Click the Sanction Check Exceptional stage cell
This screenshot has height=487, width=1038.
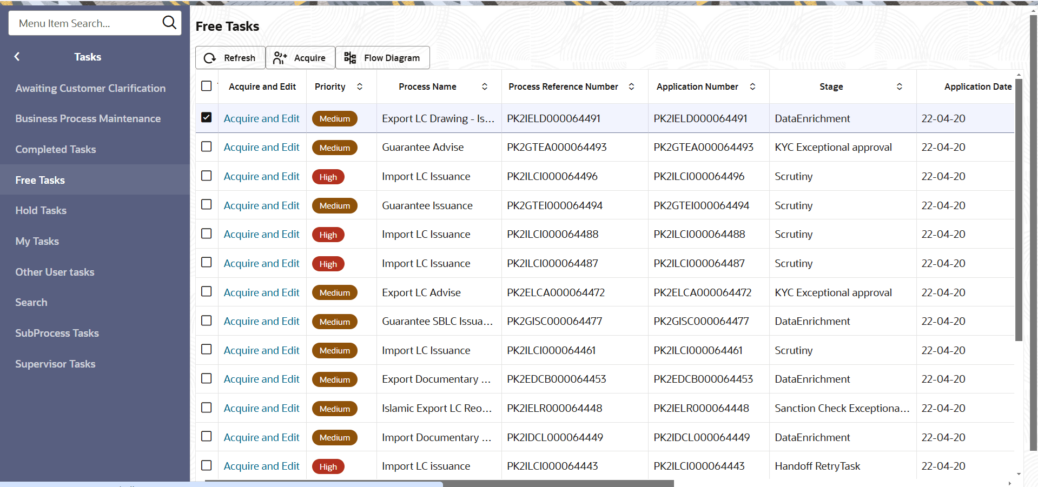click(x=842, y=408)
